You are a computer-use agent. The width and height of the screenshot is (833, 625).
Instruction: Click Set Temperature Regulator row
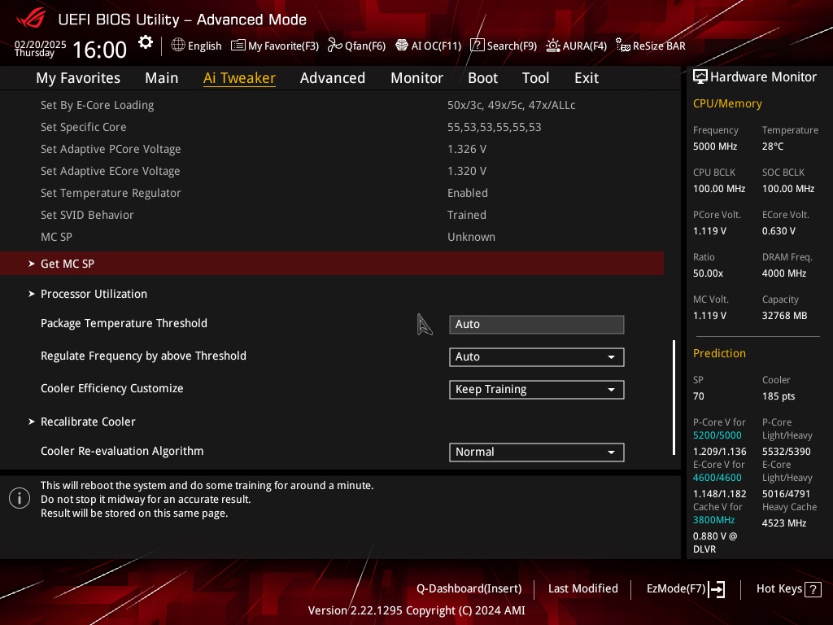pos(332,193)
